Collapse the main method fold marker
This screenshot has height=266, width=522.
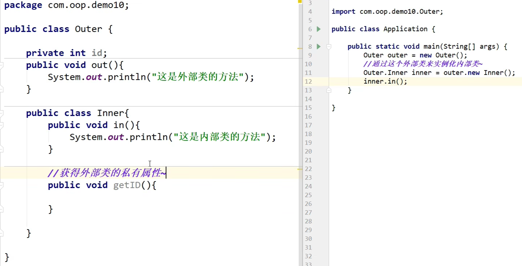pos(329,47)
